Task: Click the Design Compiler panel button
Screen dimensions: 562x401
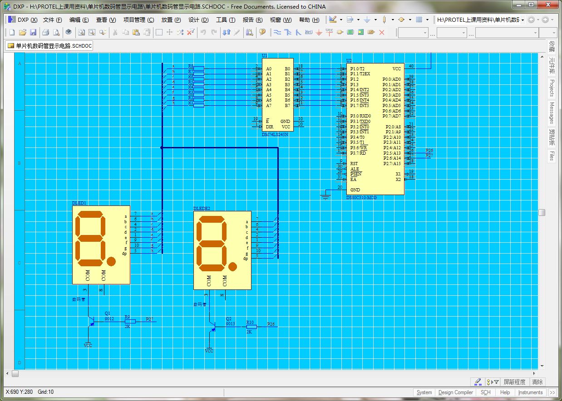Action: coord(455,392)
